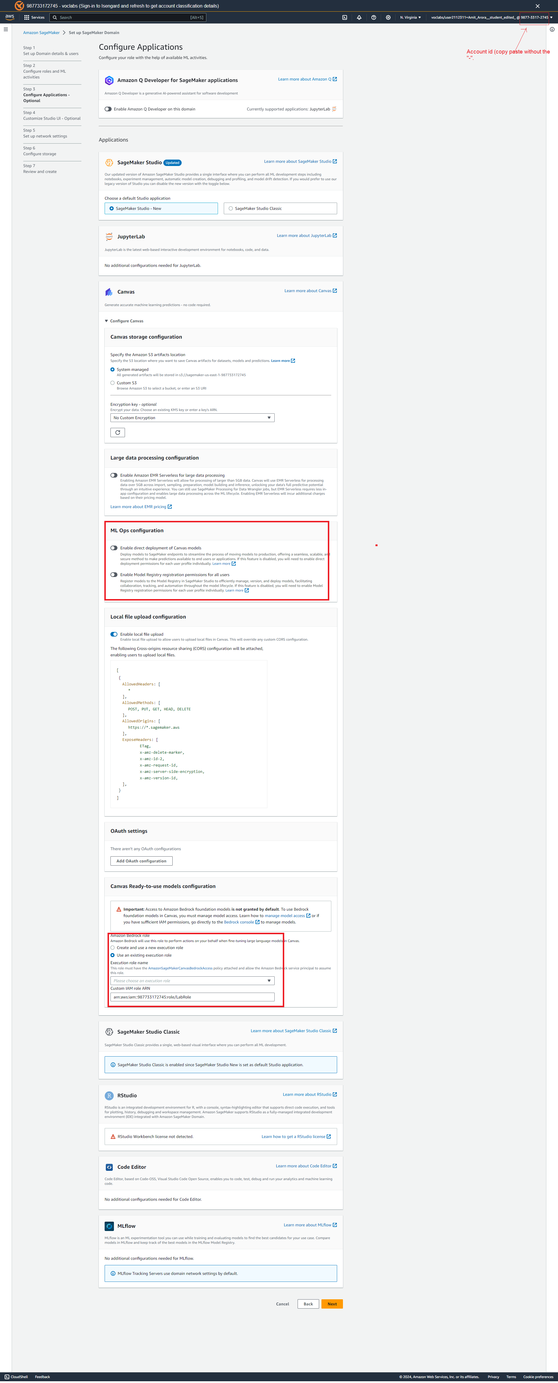Click the SageMaker Studio application icon
Image resolution: width=558 pixels, height=1383 pixels.
109,162
